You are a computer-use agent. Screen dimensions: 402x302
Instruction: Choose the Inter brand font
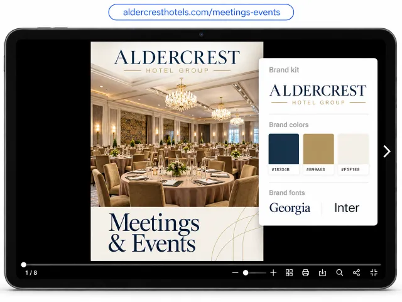(347, 208)
